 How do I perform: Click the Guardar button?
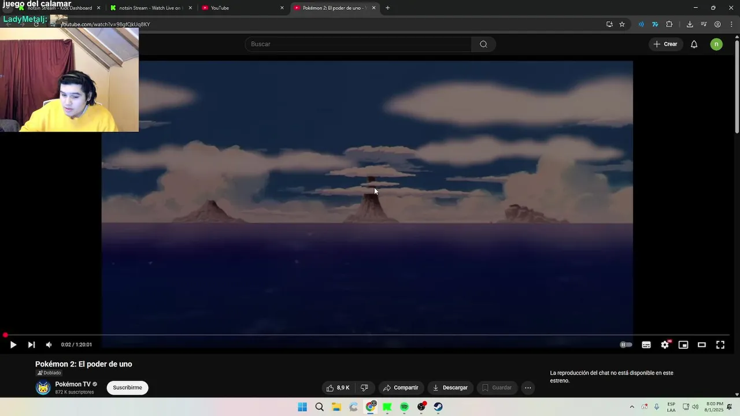pos(497,388)
